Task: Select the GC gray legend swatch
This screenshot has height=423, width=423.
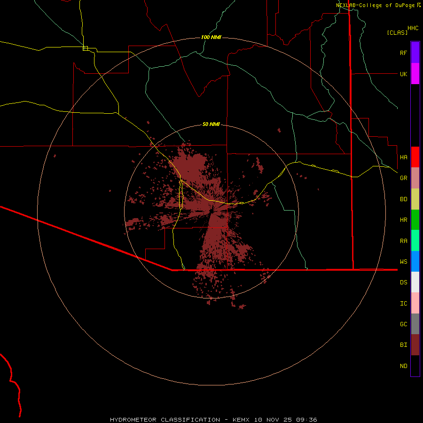Action: tap(415, 324)
